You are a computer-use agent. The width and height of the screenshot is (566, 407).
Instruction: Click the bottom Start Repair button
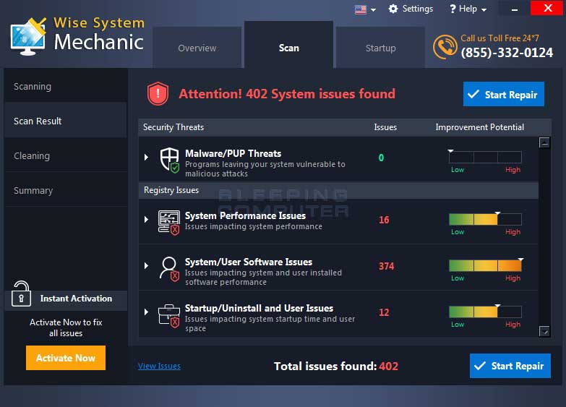510,366
